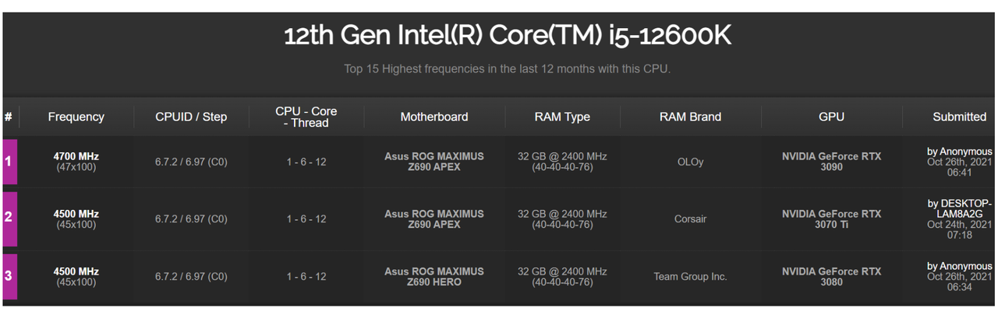Screen dimensions: 998x318
Task: Click NVIDIA GeForce RTX 3070 Ti
Action: 831,219
